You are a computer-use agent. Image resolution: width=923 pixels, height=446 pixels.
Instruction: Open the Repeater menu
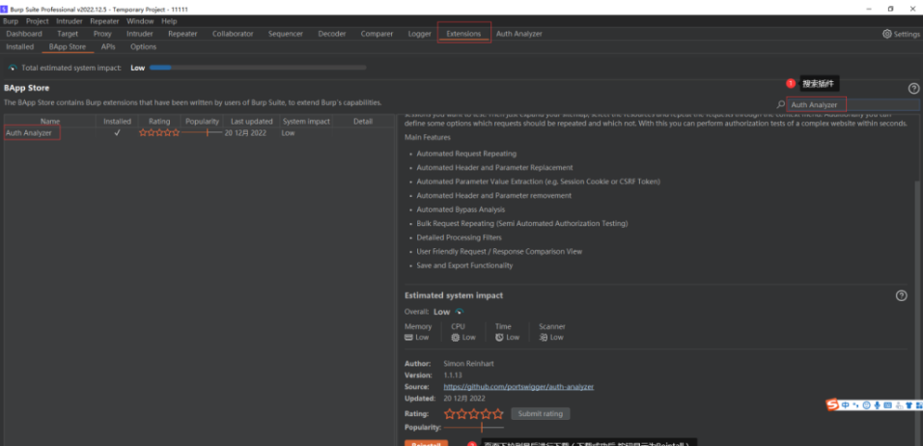[105, 21]
